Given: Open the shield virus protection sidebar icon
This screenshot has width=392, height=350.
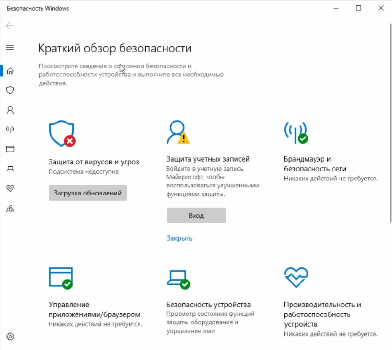Looking at the screenshot, I should point(10,90).
